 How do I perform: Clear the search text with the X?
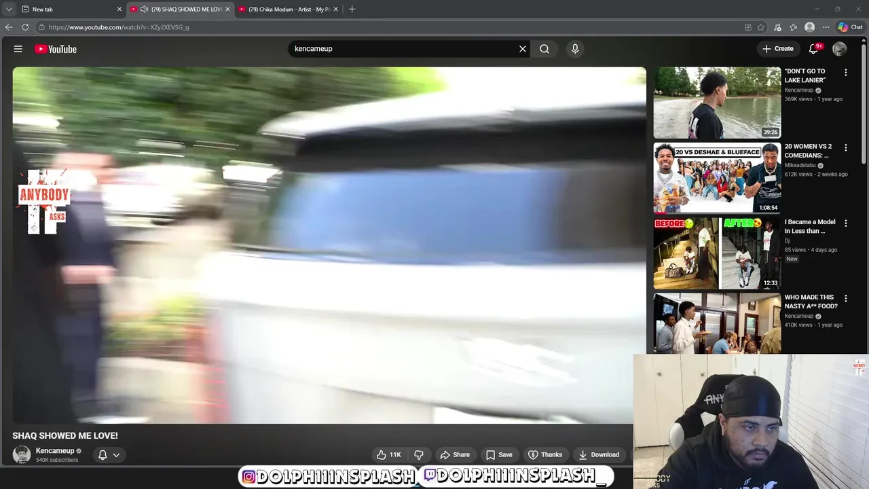click(523, 49)
